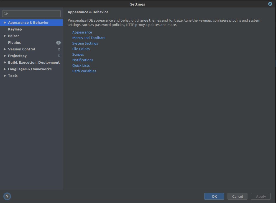Select Languages & Frameworks category
The width and height of the screenshot is (276, 203).
pos(31,69)
